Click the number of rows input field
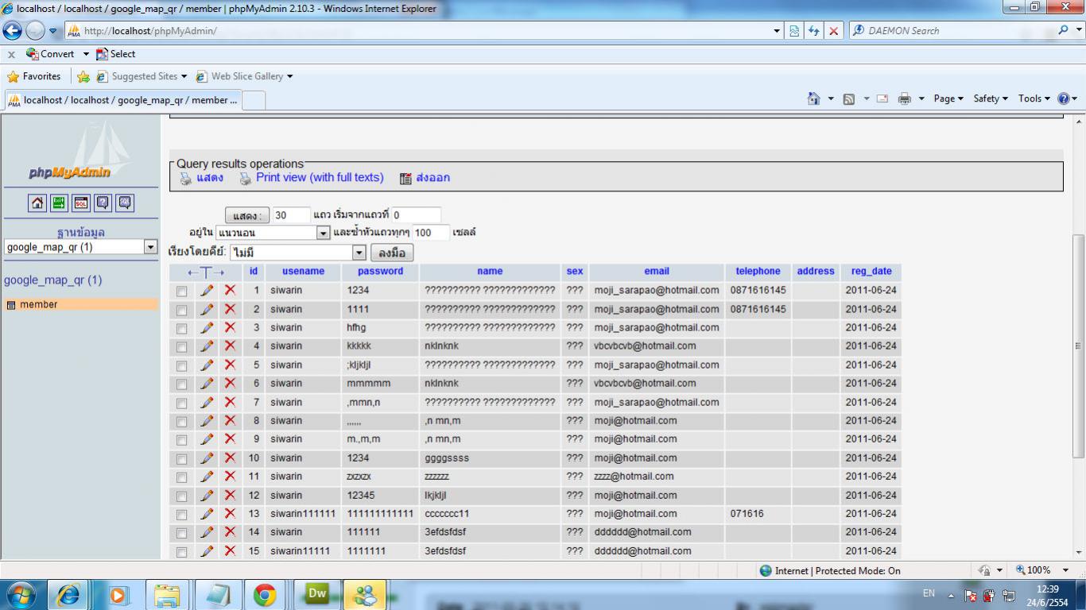 pyautogui.click(x=291, y=215)
